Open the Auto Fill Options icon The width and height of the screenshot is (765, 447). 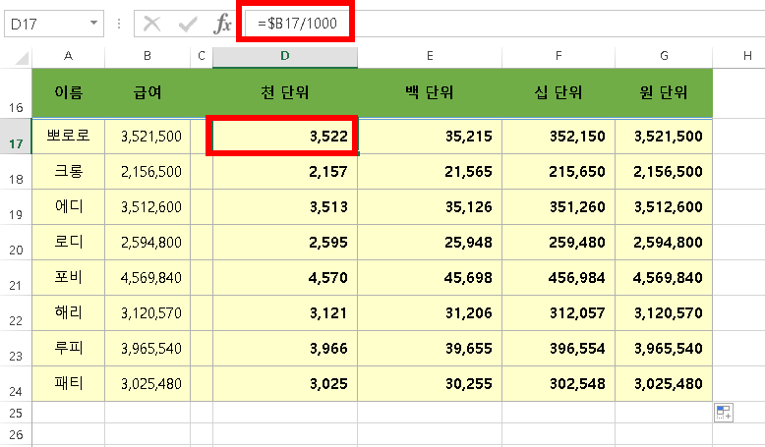point(724,413)
